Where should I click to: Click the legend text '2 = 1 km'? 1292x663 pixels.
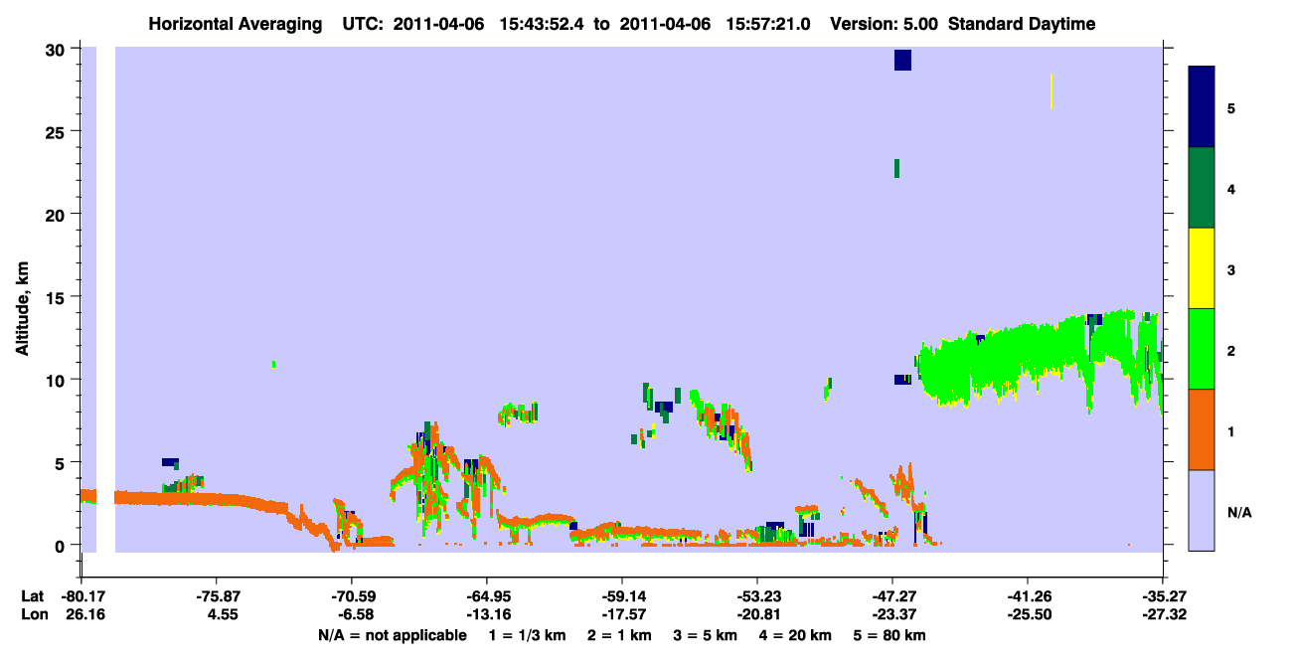coord(618,635)
